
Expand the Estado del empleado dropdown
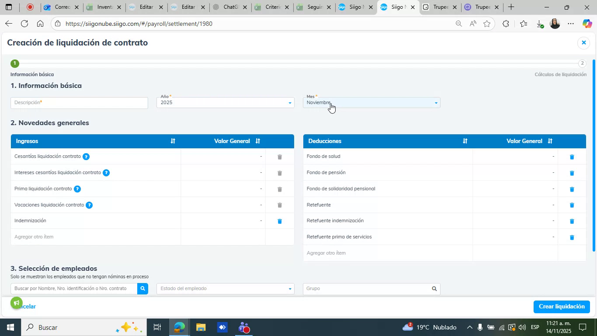[x=225, y=289]
